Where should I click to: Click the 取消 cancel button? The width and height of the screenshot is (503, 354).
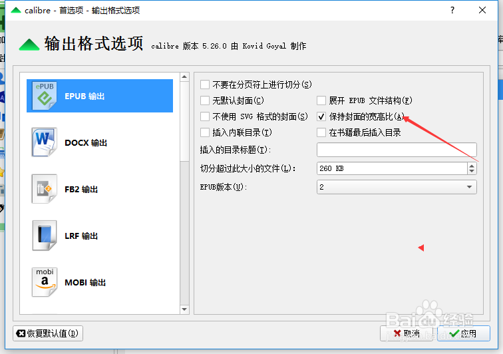point(406,333)
